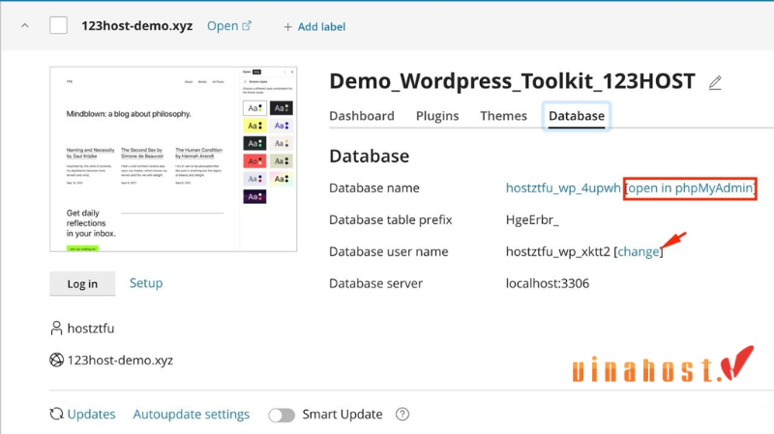Switch to the Dashboard tab
The height and width of the screenshot is (434, 774).
(362, 116)
